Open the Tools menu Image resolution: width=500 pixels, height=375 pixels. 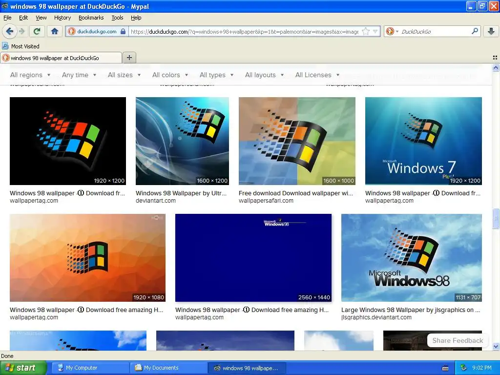coord(117,18)
